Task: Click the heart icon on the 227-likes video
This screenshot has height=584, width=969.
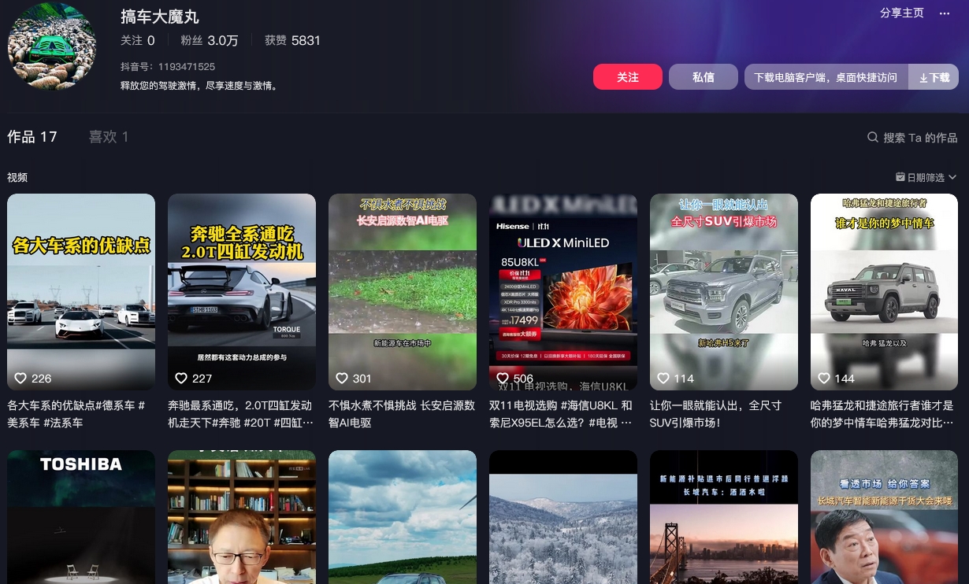Action: [182, 378]
